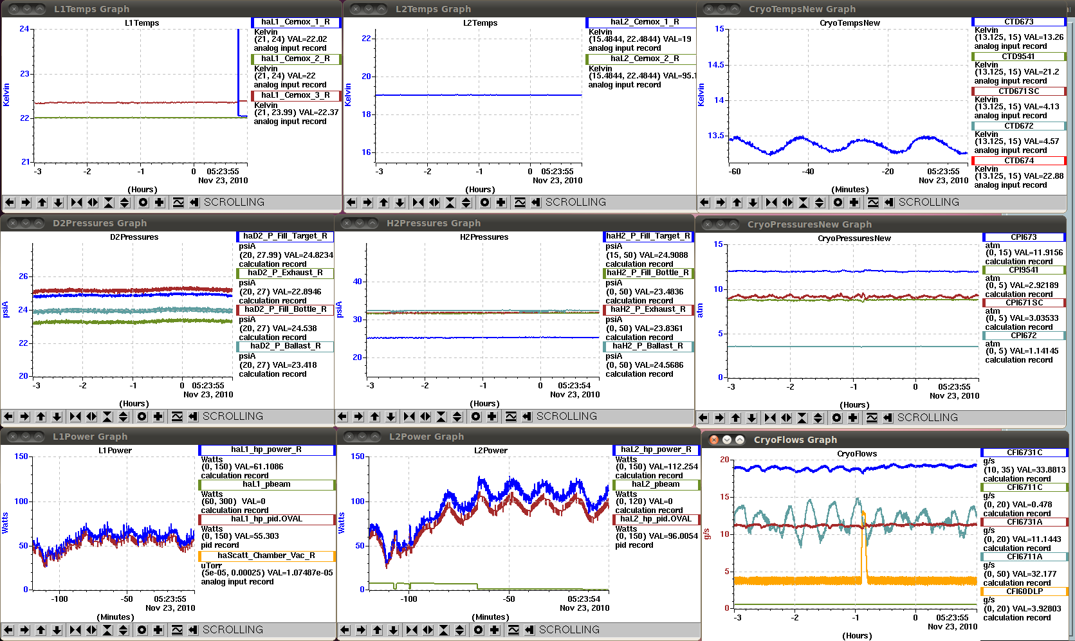Image resolution: width=1075 pixels, height=641 pixels.
Task: Pan right in CryoTempsNew graph toolbar
Action: click(x=721, y=203)
